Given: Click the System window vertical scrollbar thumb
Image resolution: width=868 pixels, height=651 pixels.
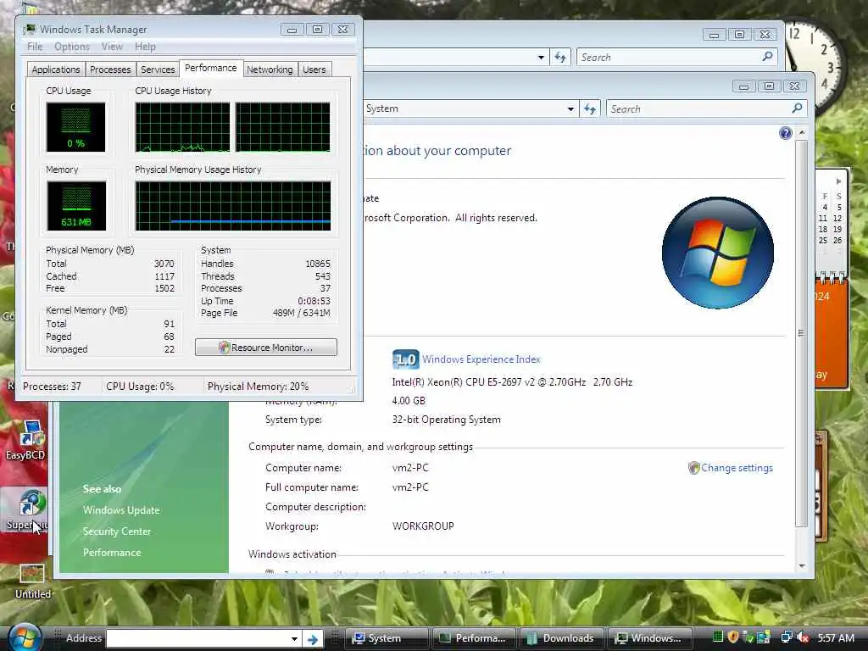Looking at the screenshot, I should 802,333.
